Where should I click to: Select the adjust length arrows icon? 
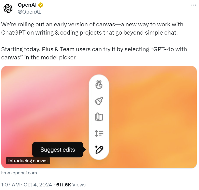(x=99, y=133)
